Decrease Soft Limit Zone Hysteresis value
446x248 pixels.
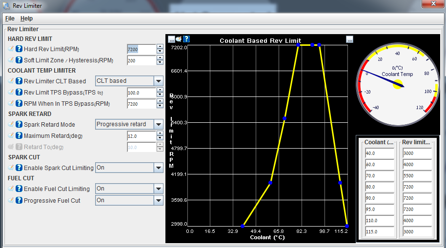pos(160,62)
